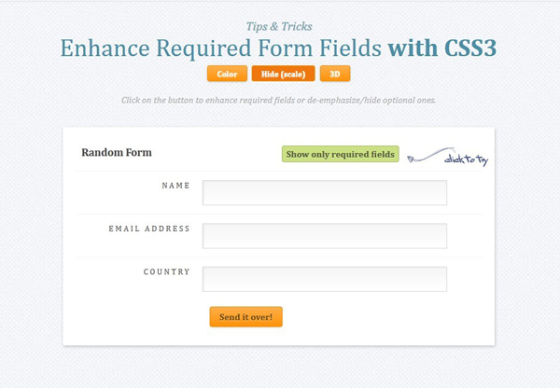Click the COUNTRY field label

pyautogui.click(x=167, y=272)
